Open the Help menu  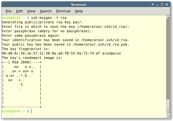click(79, 11)
